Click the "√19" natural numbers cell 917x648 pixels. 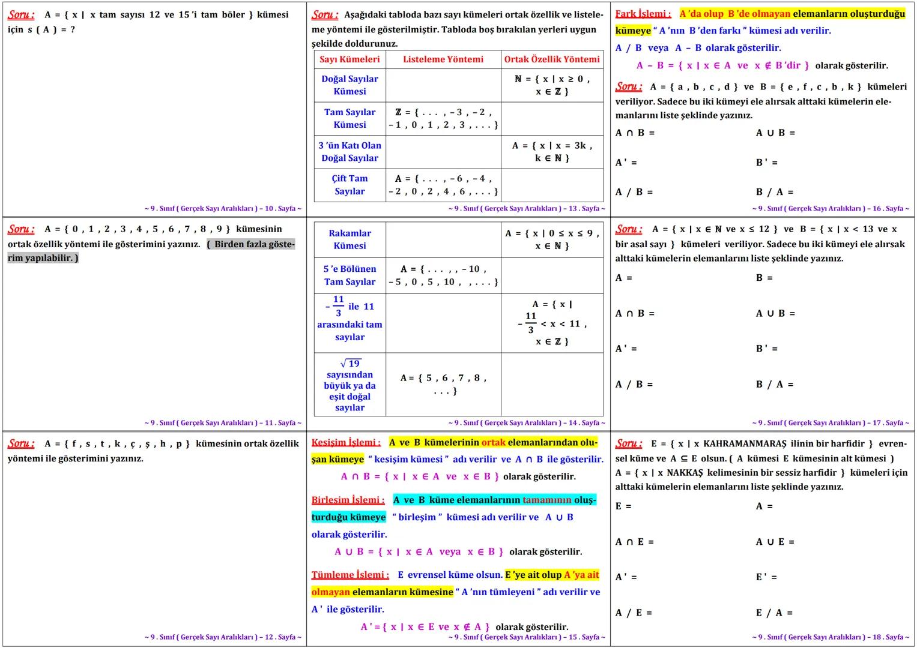[350, 384]
